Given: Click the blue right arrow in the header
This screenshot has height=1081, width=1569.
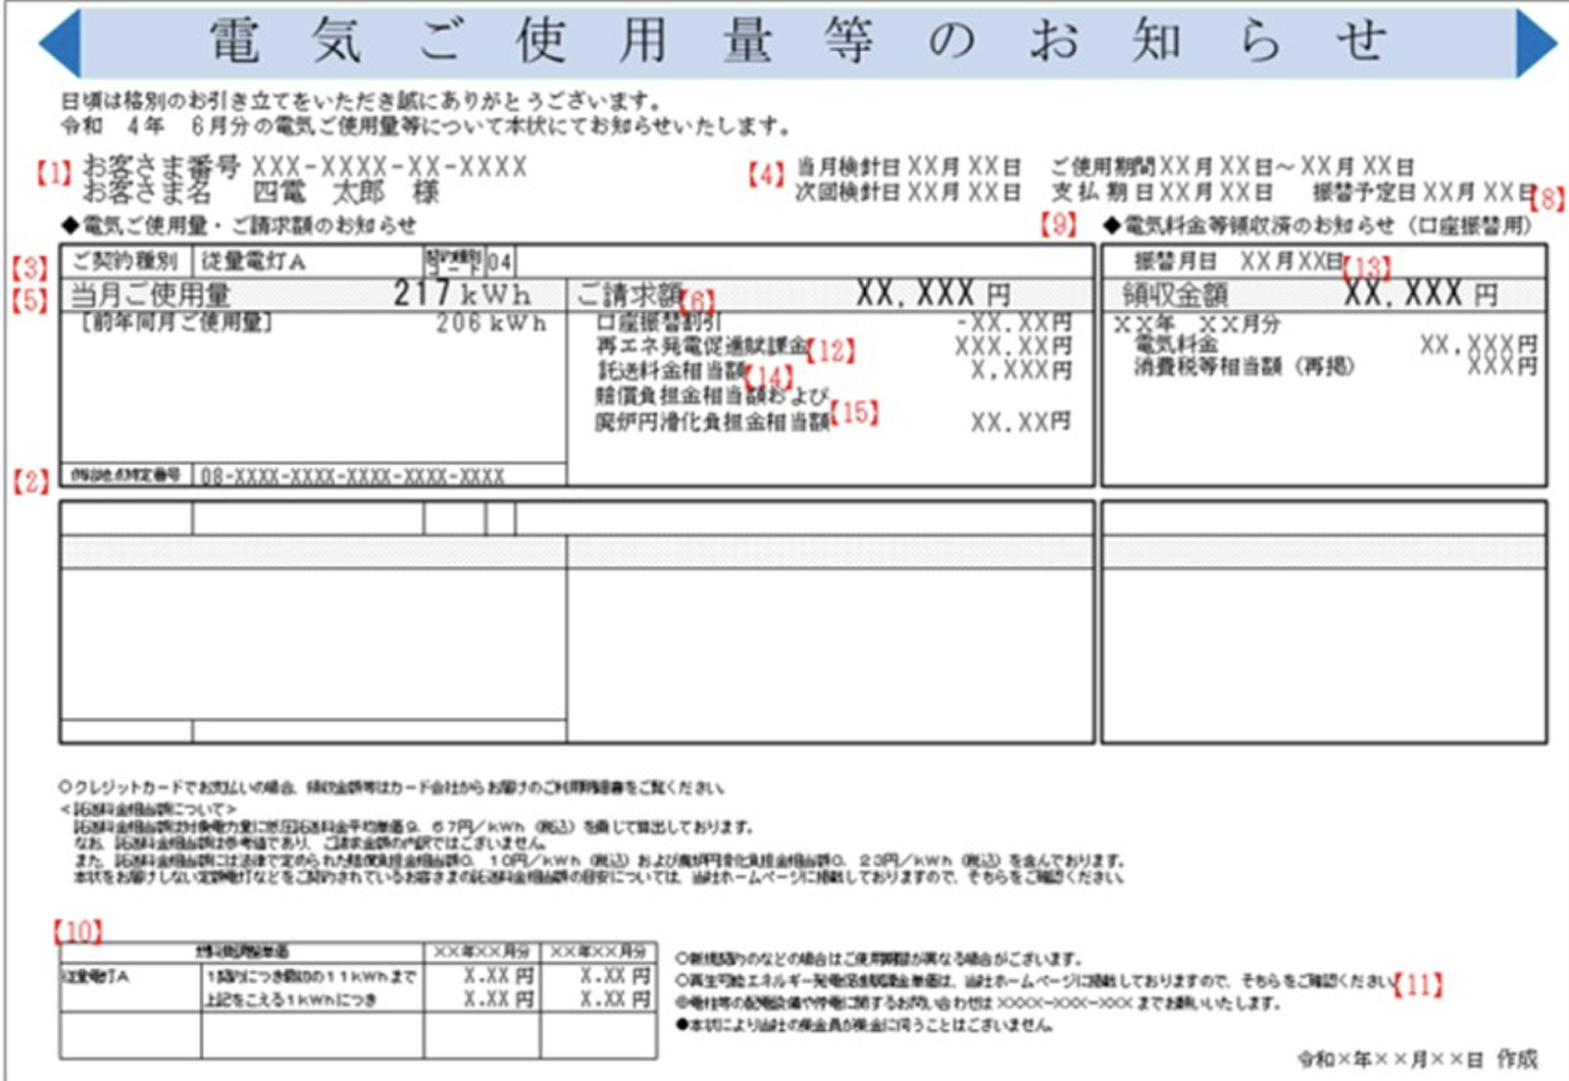Looking at the screenshot, I should pyautogui.click(x=1536, y=43).
